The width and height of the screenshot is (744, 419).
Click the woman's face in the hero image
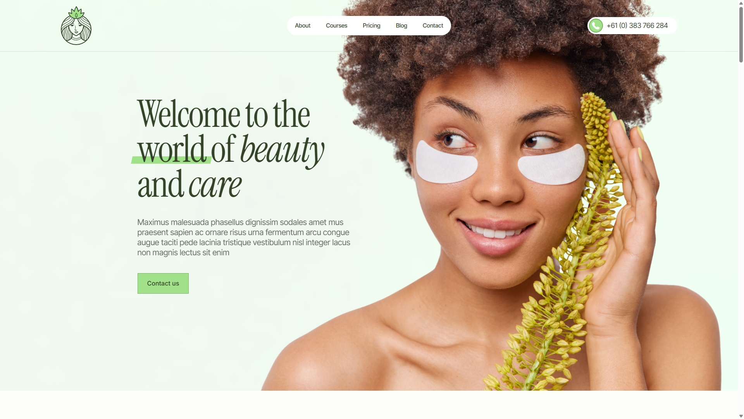pos(500,171)
